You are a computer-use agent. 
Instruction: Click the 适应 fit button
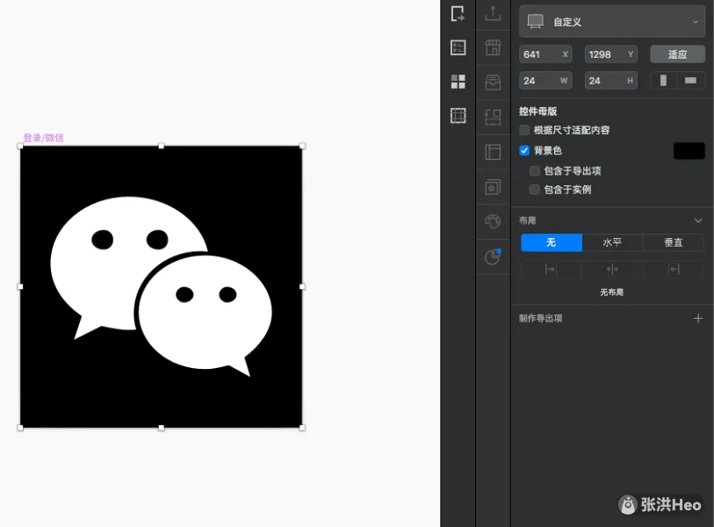tap(677, 54)
